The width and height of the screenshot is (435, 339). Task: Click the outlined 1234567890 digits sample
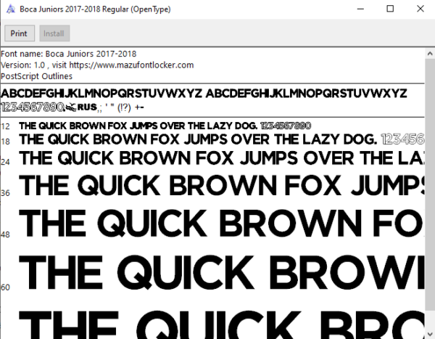pyautogui.click(x=33, y=107)
